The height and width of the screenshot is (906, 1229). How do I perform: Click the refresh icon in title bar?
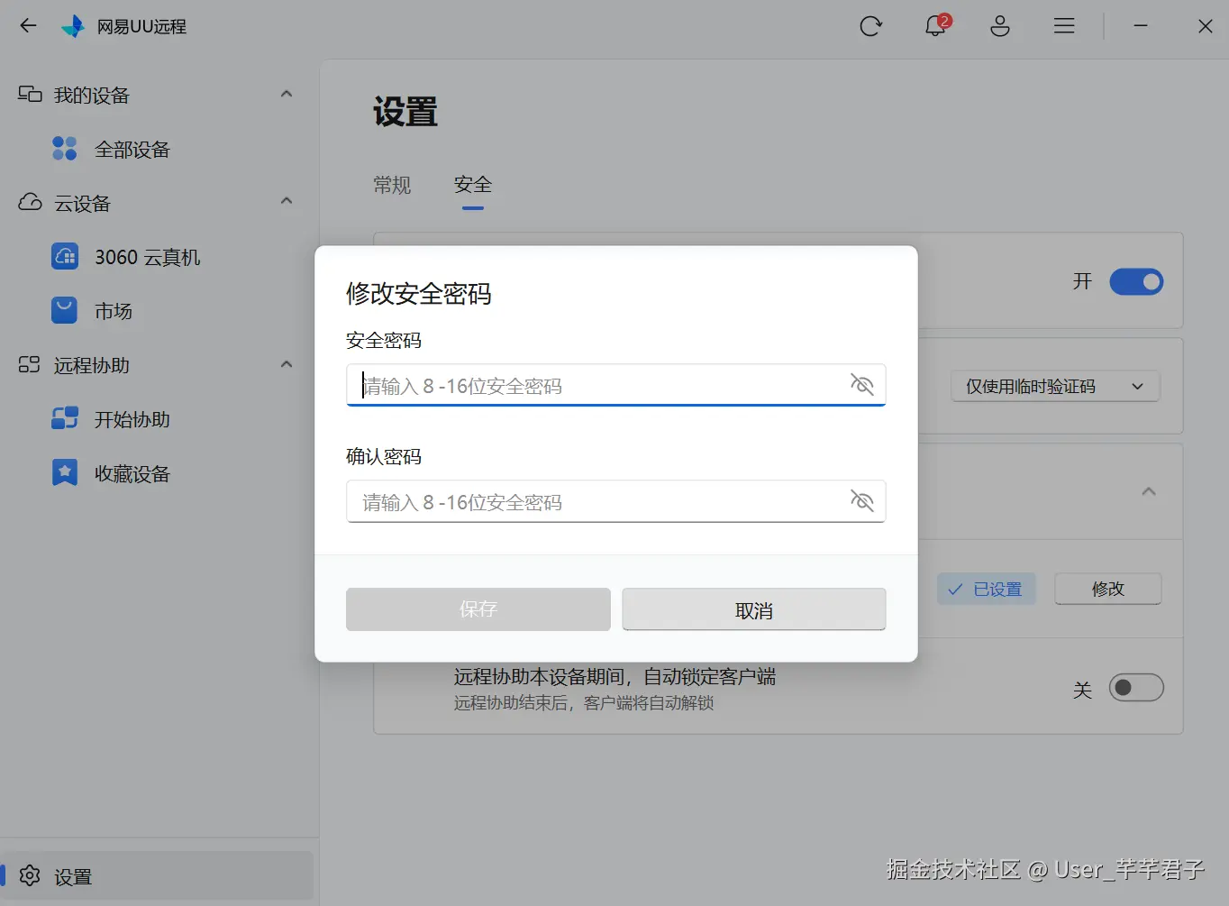coord(870,26)
